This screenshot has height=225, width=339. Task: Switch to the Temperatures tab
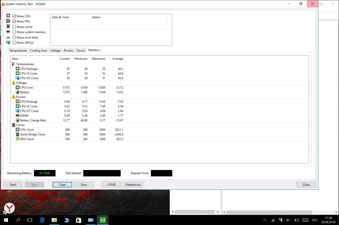point(18,50)
